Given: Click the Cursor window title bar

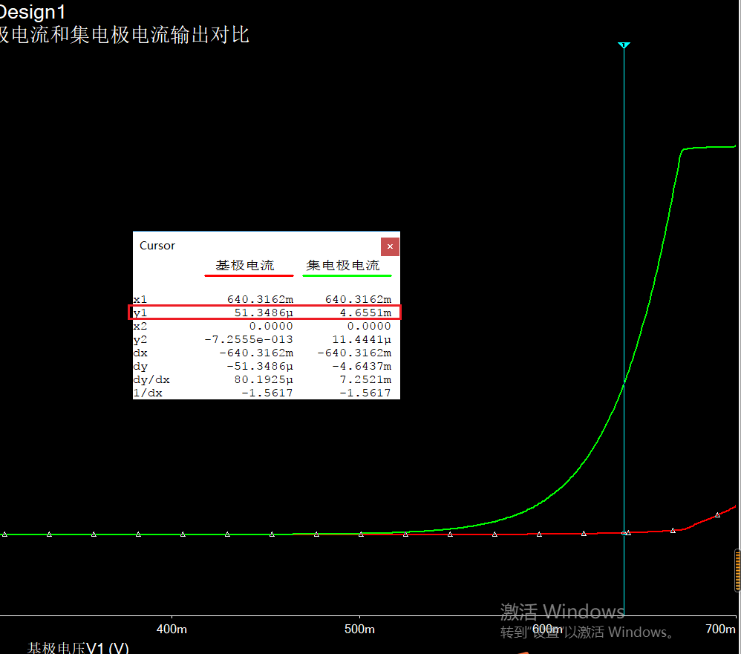Looking at the screenshot, I should 252,246.
